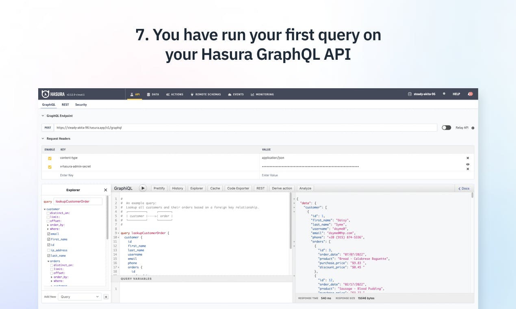
Task: Open the History panel button
Action: coord(178,188)
